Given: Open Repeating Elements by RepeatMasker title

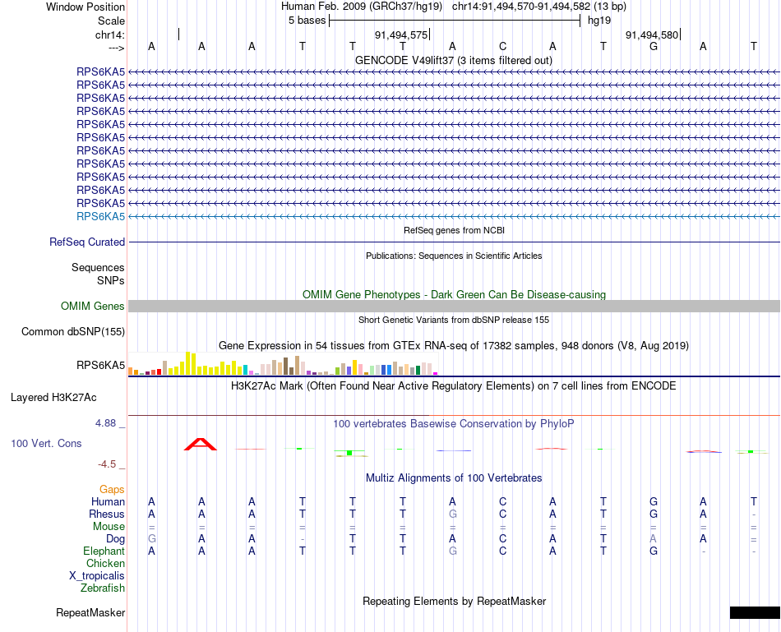Looking at the screenshot, I should coord(454,601).
